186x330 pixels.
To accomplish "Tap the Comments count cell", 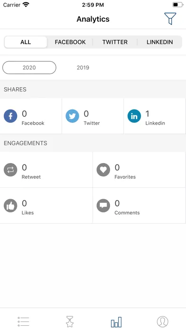I will point(139,206).
